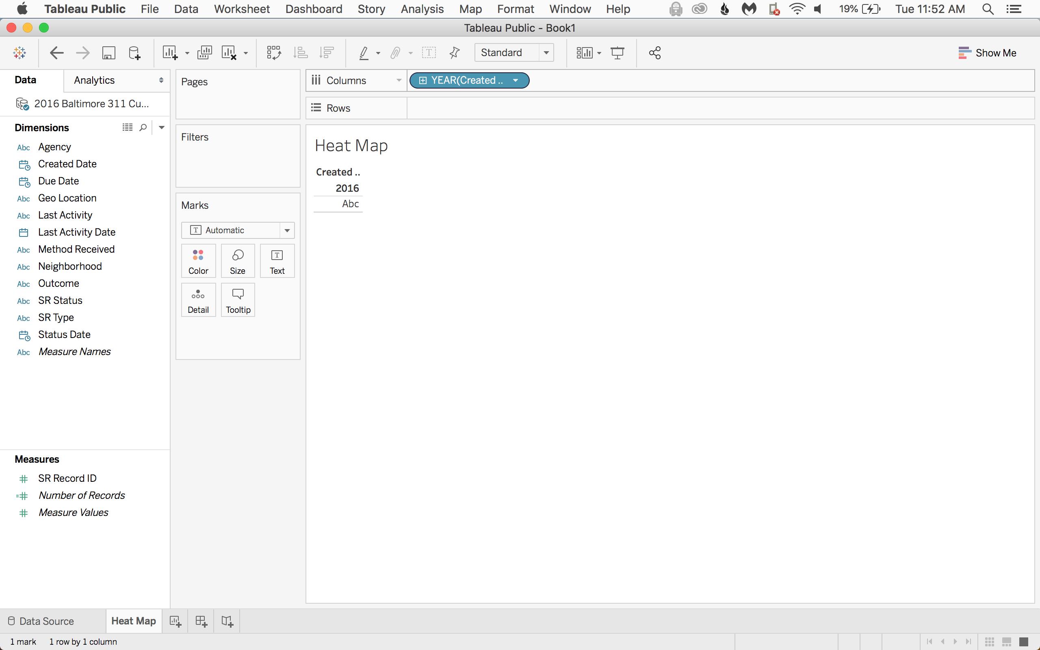Click the Presentation mode icon
Viewport: 1040px width, 650px height.
(617, 53)
